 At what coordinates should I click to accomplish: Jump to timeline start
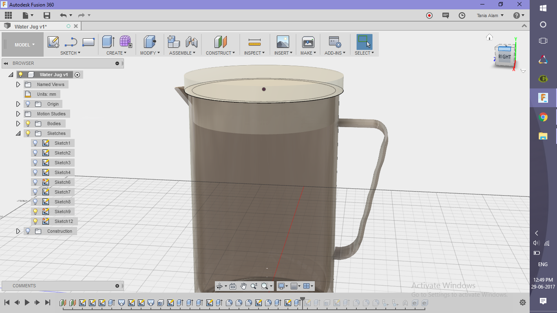point(7,302)
